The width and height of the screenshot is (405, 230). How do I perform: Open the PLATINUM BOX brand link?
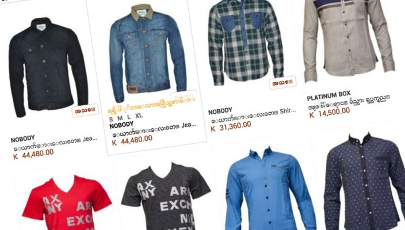click(328, 95)
